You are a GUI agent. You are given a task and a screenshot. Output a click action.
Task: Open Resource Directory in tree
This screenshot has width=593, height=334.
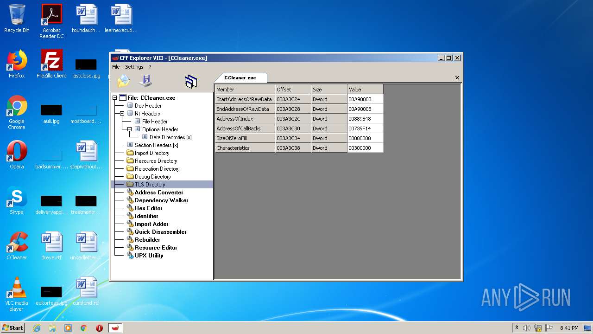[156, 161]
